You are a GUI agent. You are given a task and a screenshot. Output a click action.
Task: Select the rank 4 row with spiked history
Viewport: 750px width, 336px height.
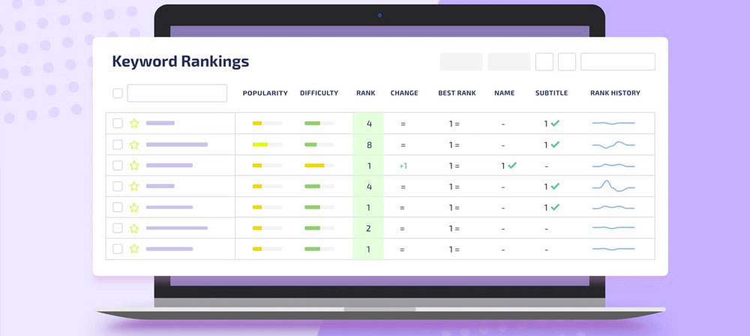(118, 186)
